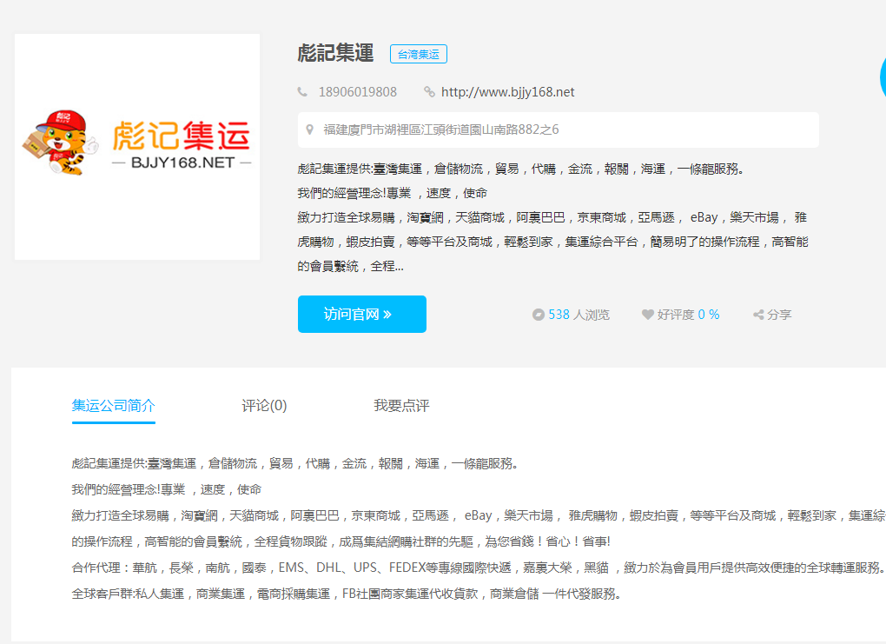Click the compass views icon beside 538

click(538, 315)
